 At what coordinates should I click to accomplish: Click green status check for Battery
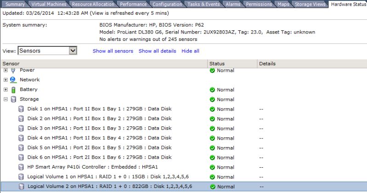212,90
